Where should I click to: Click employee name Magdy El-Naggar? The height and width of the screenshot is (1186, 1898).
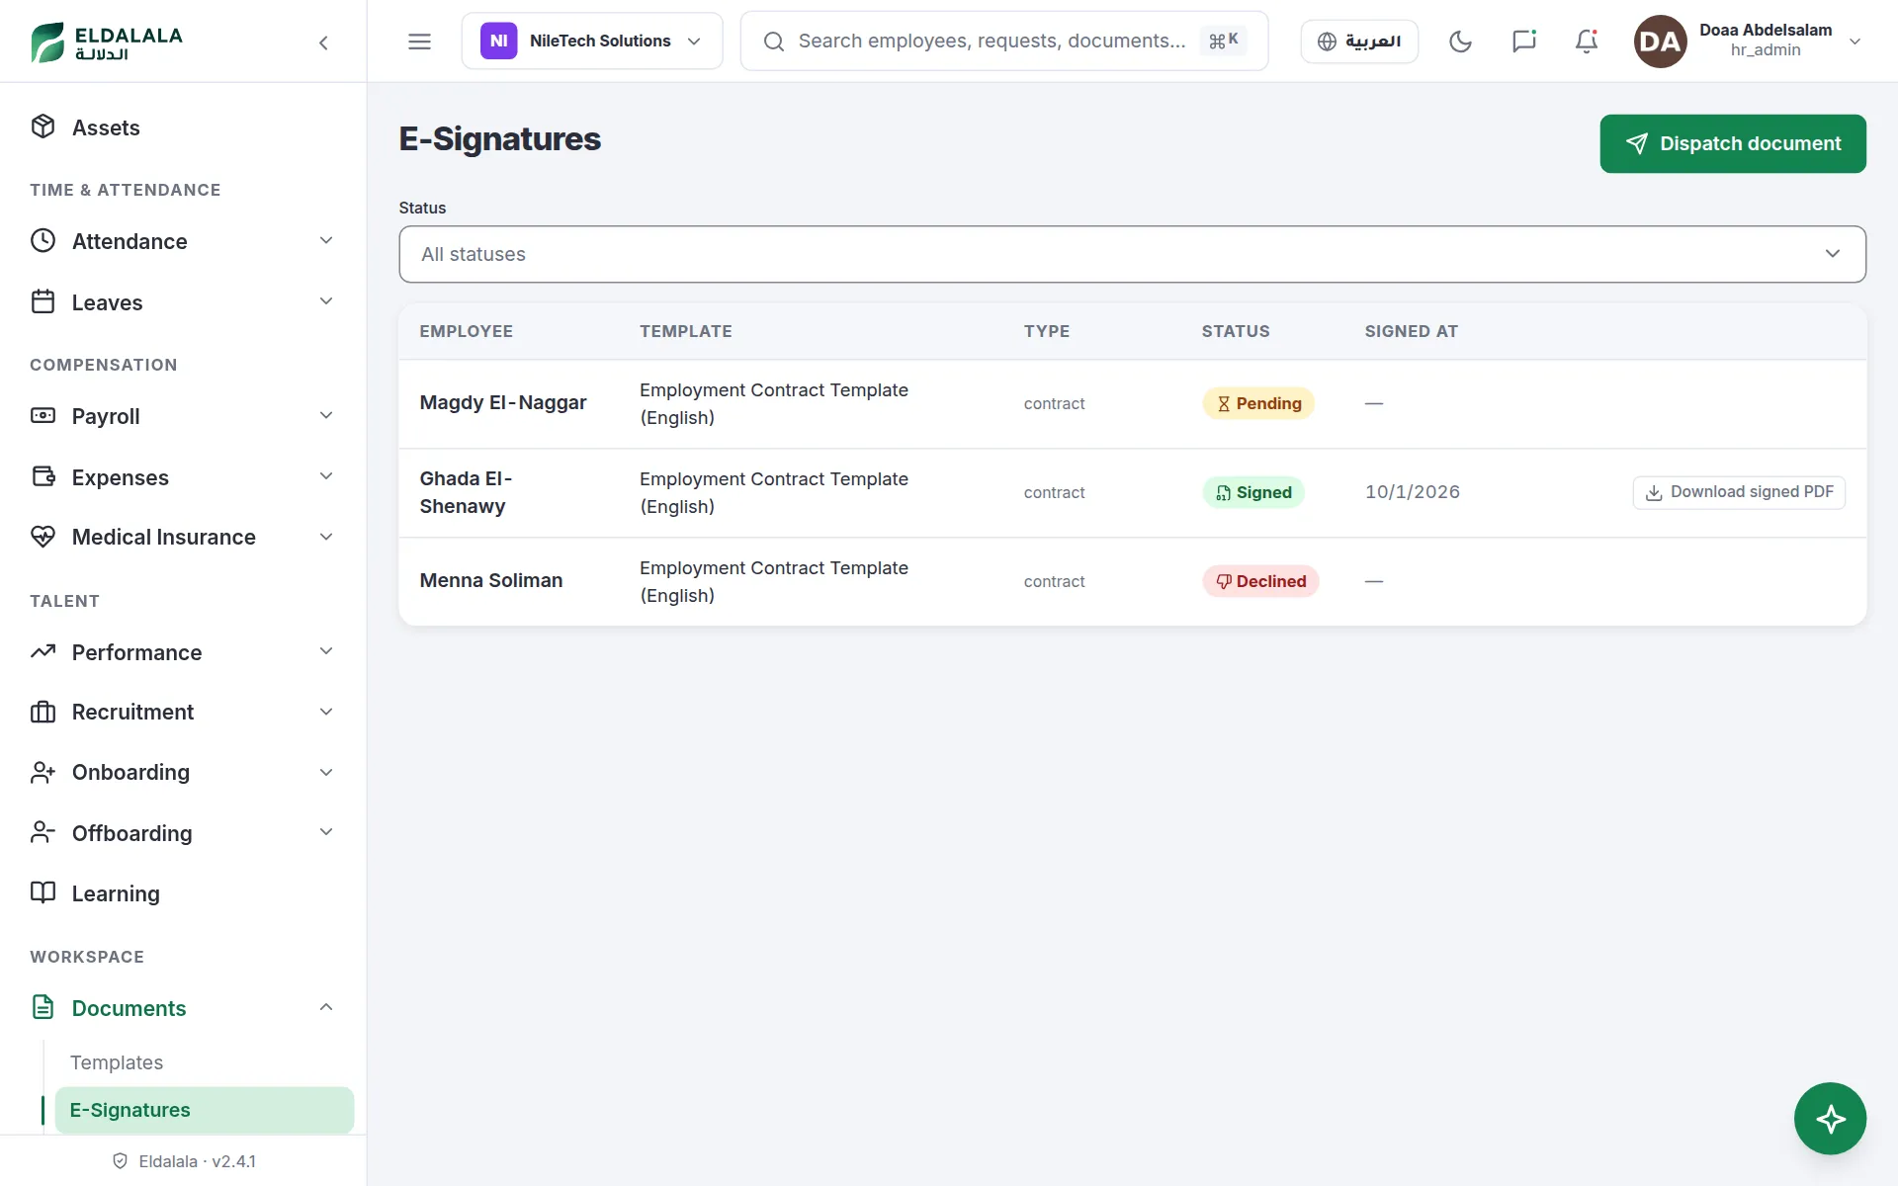pos(503,403)
